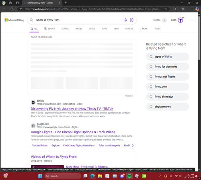Open File Explorer from the taskbar
This screenshot has height=180, width=201.
tap(100, 176)
